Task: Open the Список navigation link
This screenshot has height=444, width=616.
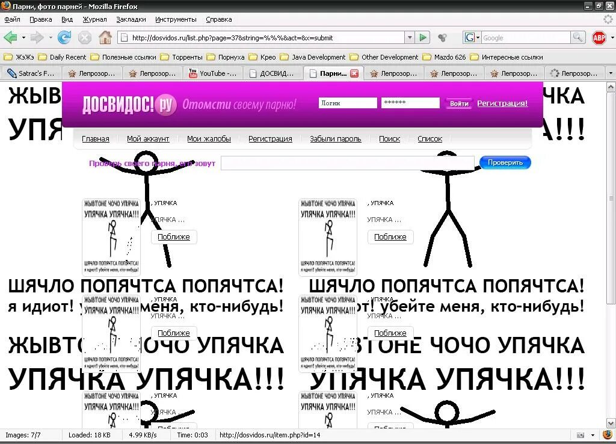Action: pyautogui.click(x=430, y=139)
